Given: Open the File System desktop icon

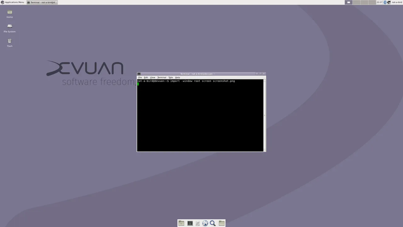Looking at the screenshot, I should tap(9, 28).
